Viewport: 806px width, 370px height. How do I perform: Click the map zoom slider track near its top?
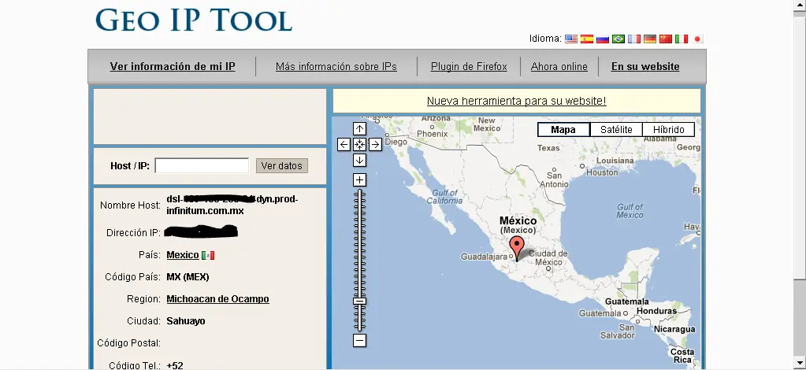(x=360, y=195)
